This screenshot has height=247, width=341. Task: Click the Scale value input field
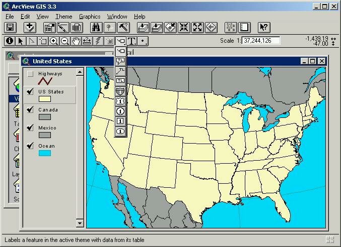click(261, 41)
